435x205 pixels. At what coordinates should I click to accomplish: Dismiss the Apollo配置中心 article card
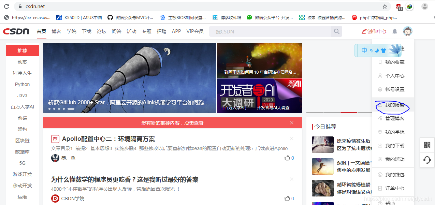point(292,138)
